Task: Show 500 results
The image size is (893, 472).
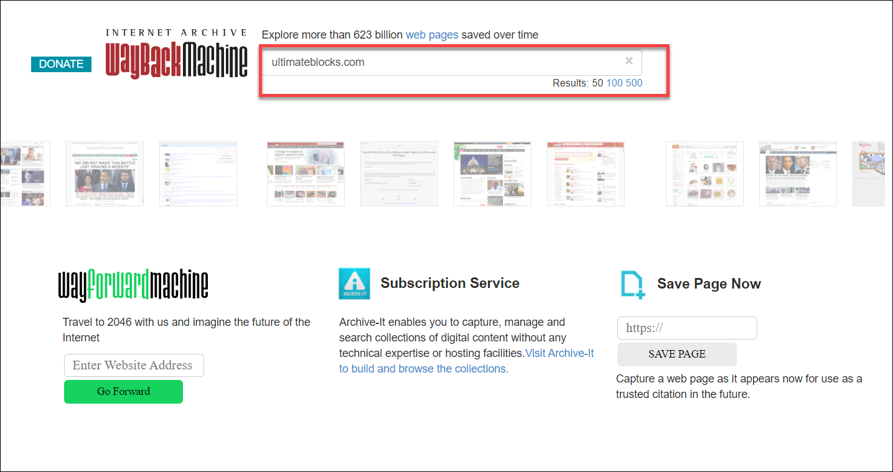Action: (634, 83)
